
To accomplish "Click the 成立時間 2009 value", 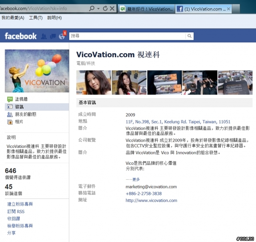I will pyautogui.click(x=130, y=115).
